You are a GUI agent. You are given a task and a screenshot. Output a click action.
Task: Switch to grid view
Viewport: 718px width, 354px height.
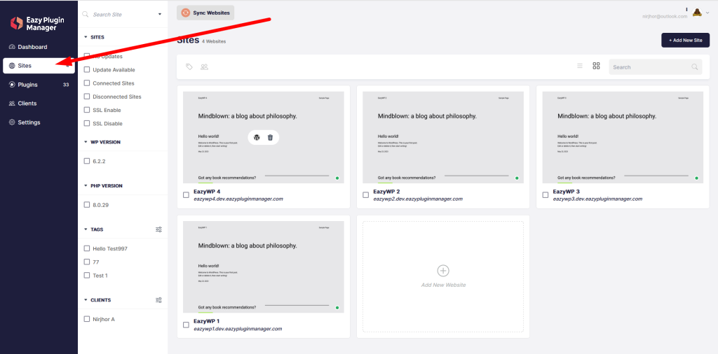point(596,66)
